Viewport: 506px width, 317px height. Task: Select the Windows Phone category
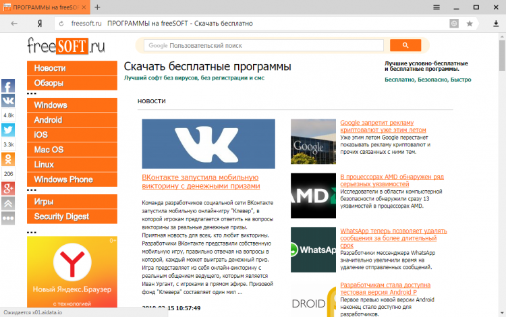(72, 179)
